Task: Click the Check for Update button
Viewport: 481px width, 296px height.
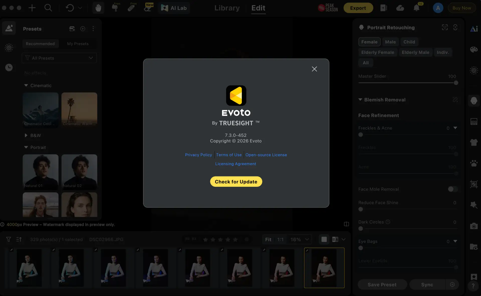Action: [236, 181]
